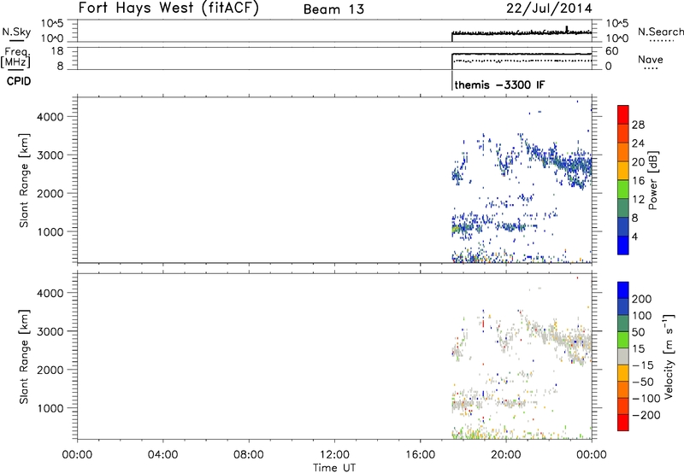Click the '18' frequency axis value
This screenshot has height=473, width=684.
point(56,51)
